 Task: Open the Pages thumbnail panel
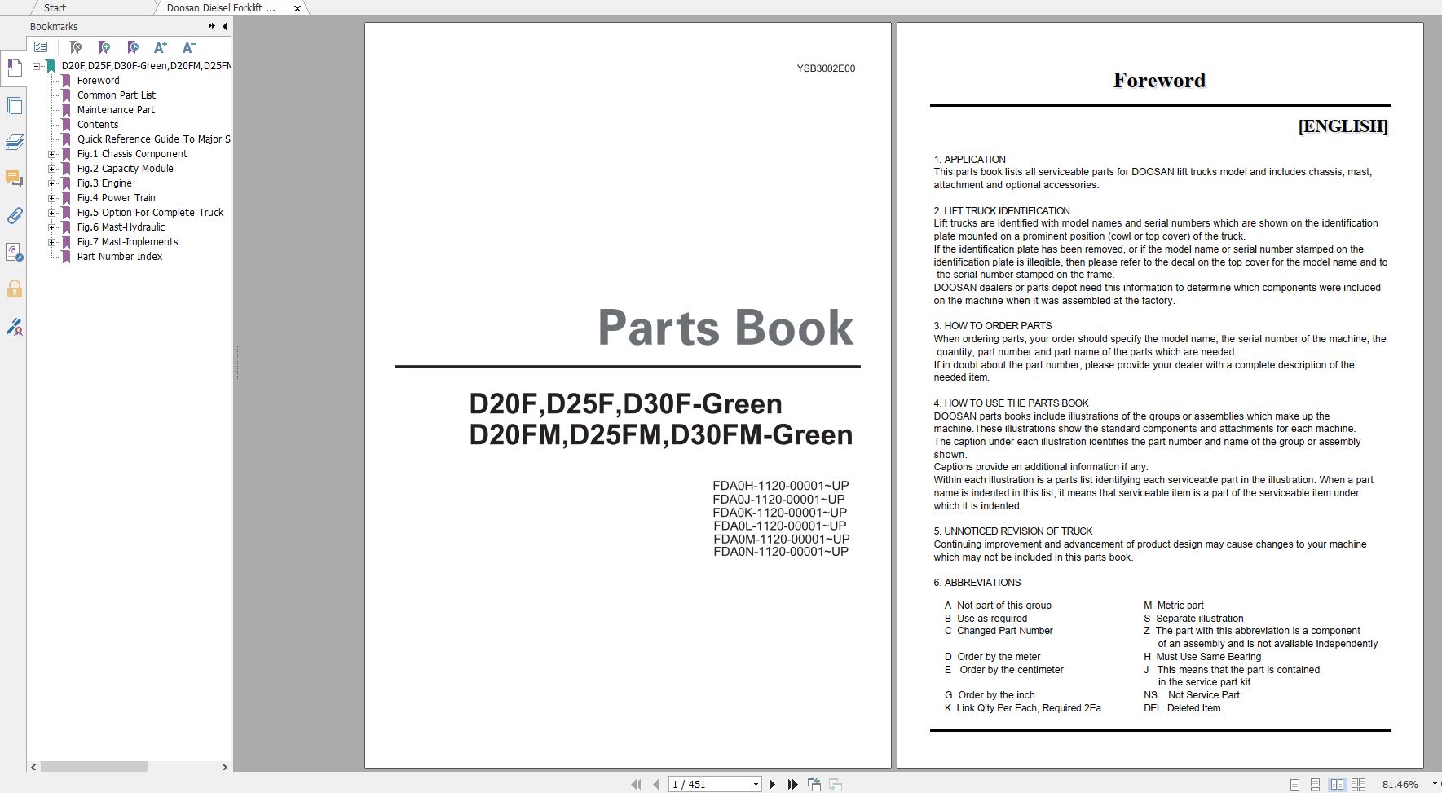[14, 106]
